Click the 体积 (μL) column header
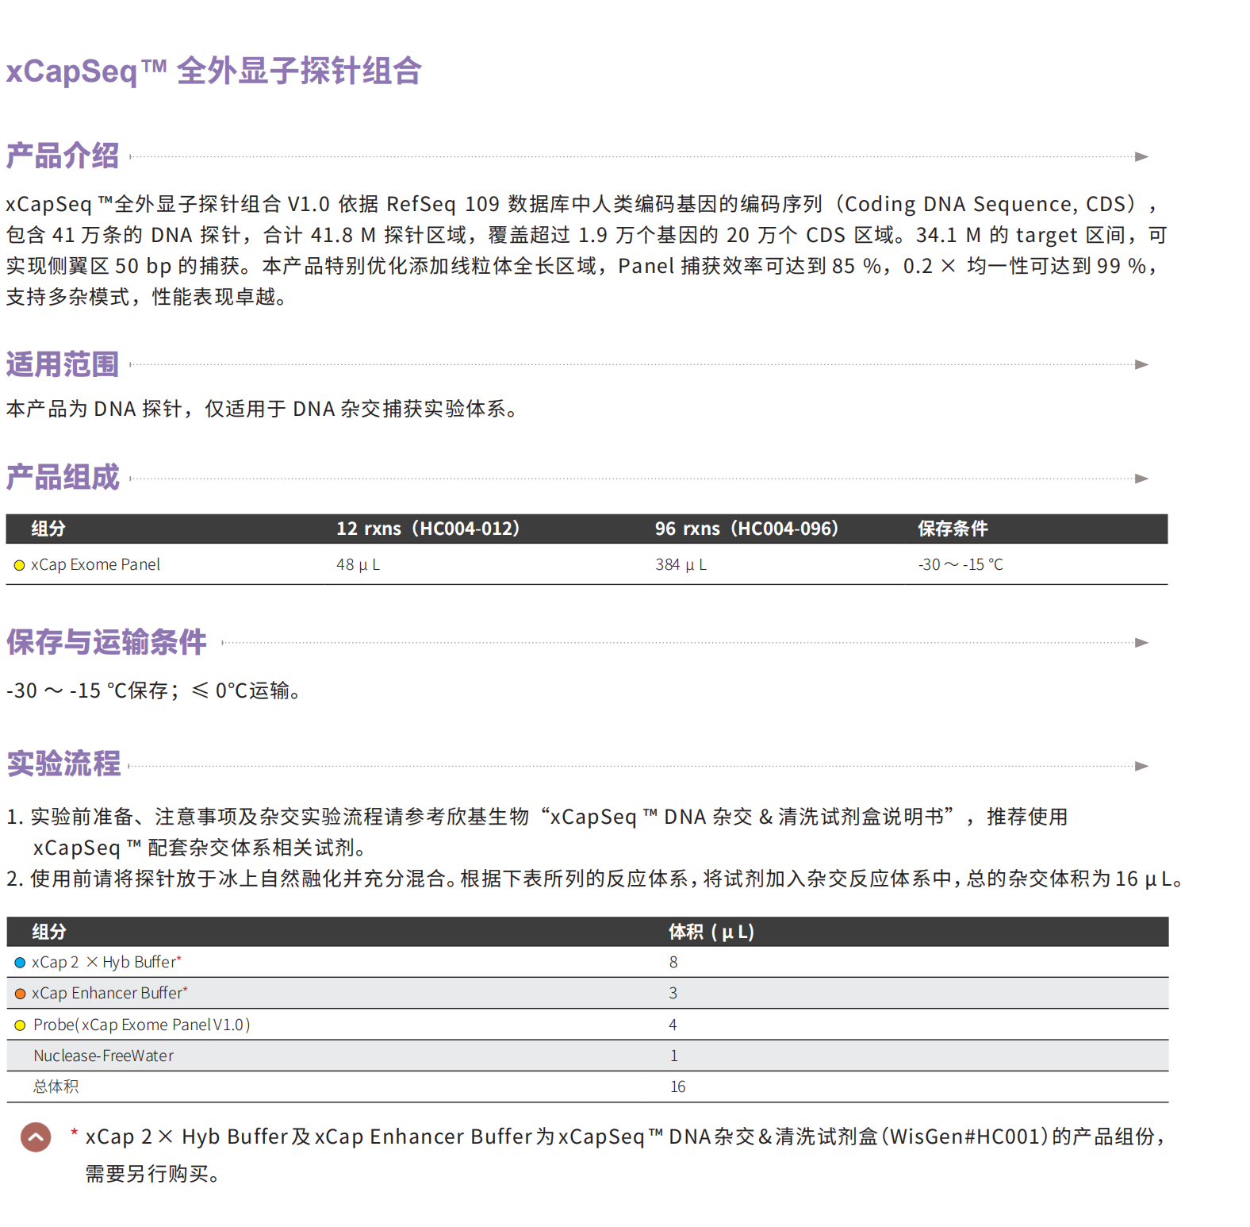Screen dimensions: 1250x1227 click(x=711, y=932)
